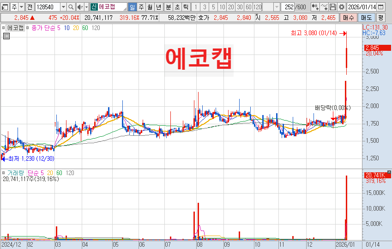Click the panel layout icon at top-left
Viewport: 392px width, 249px height.
[5, 7]
